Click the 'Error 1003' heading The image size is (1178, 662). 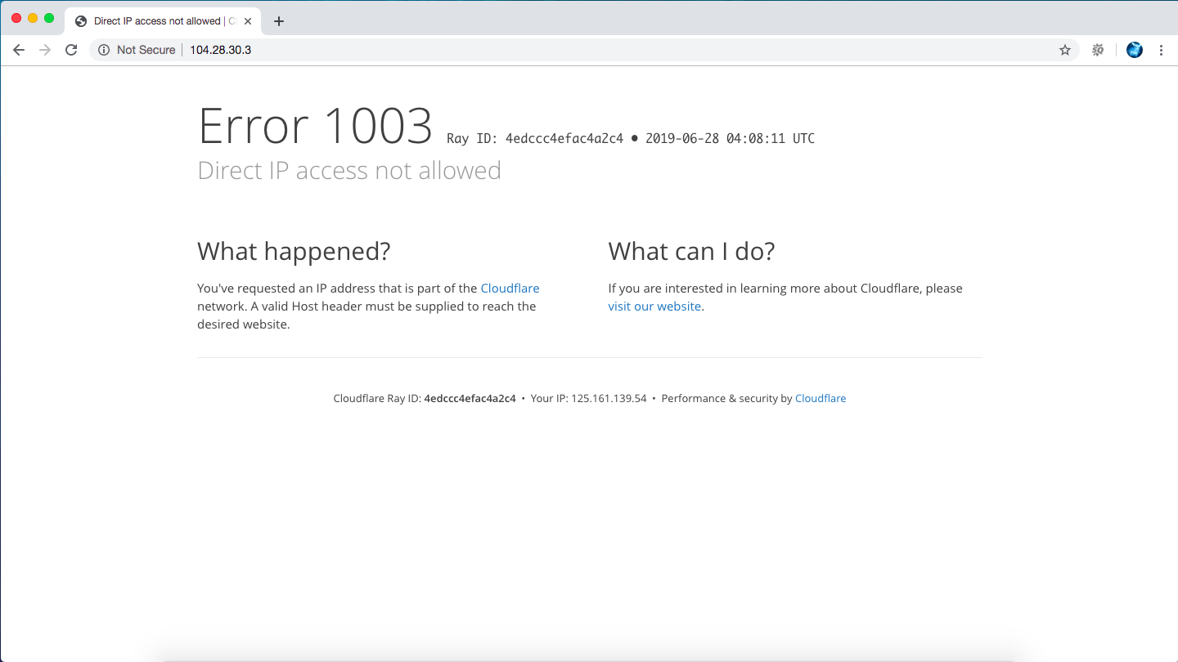click(315, 127)
